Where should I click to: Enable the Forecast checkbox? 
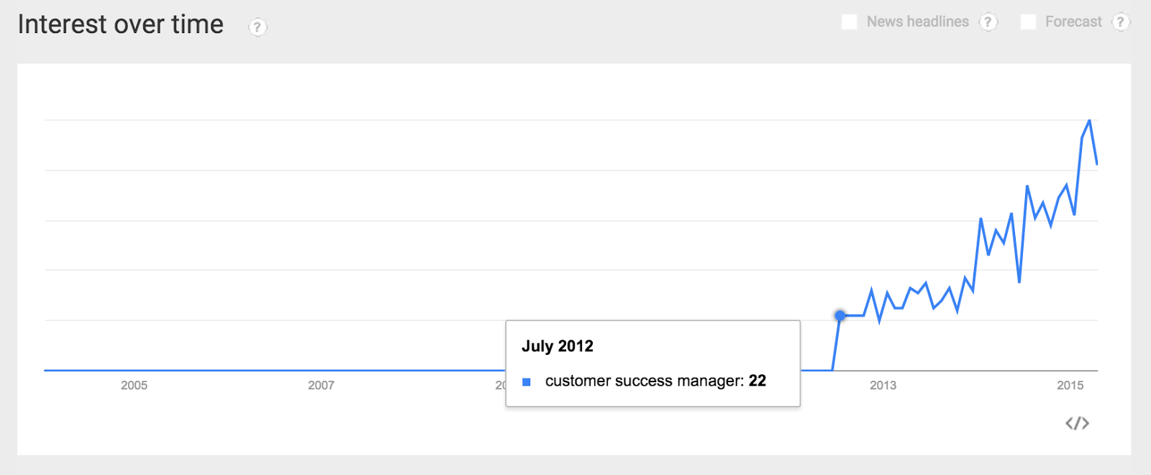1029,22
